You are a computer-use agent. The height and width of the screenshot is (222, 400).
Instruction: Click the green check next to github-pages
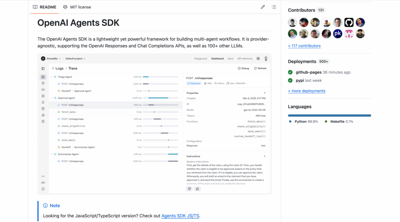290,72
